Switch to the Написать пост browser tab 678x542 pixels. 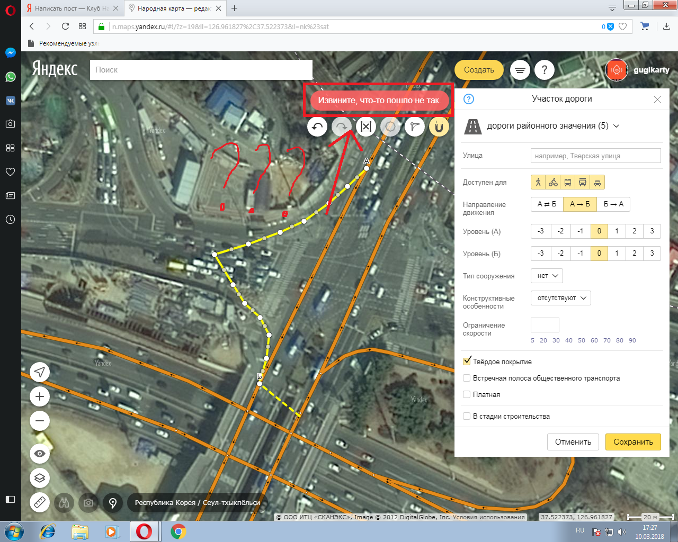coord(72,8)
